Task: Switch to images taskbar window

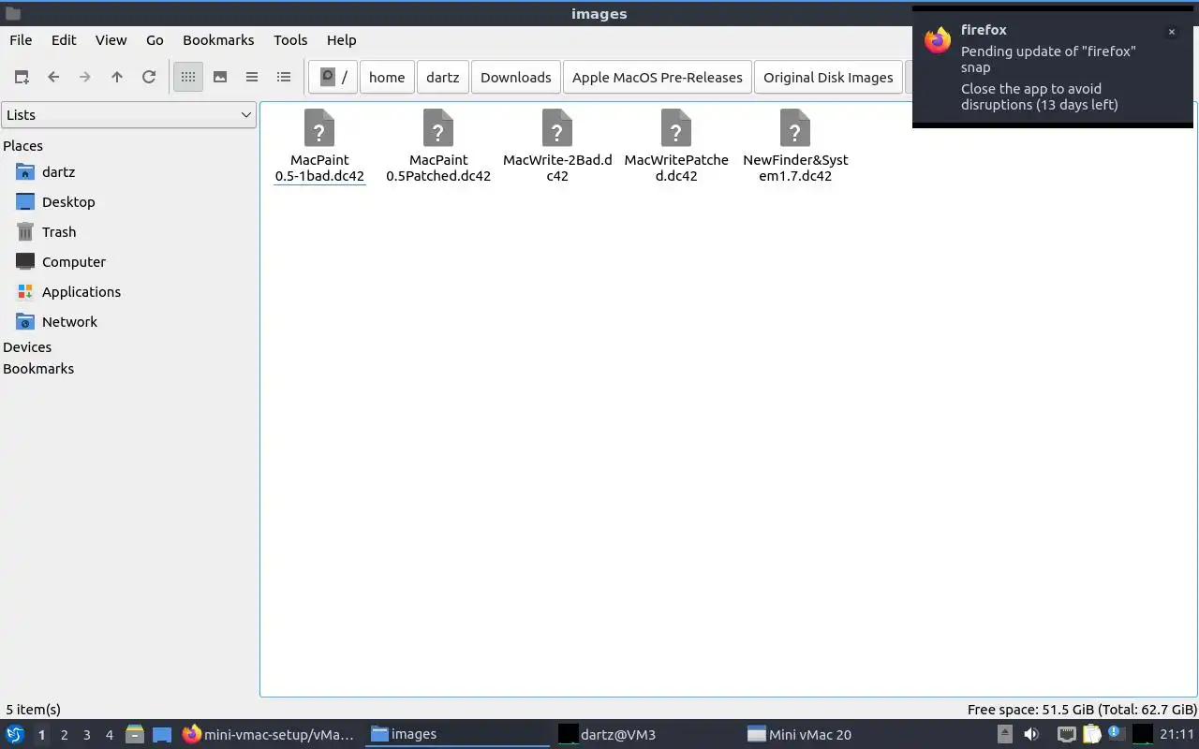Action: (x=457, y=735)
